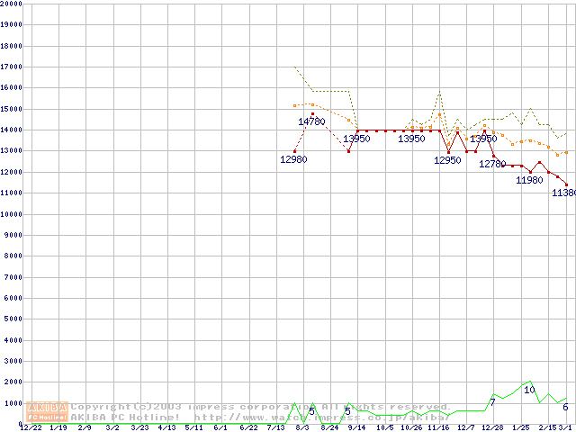Click the orange AKIBA logo badge
This screenshot has width=576, height=432.
48,411
